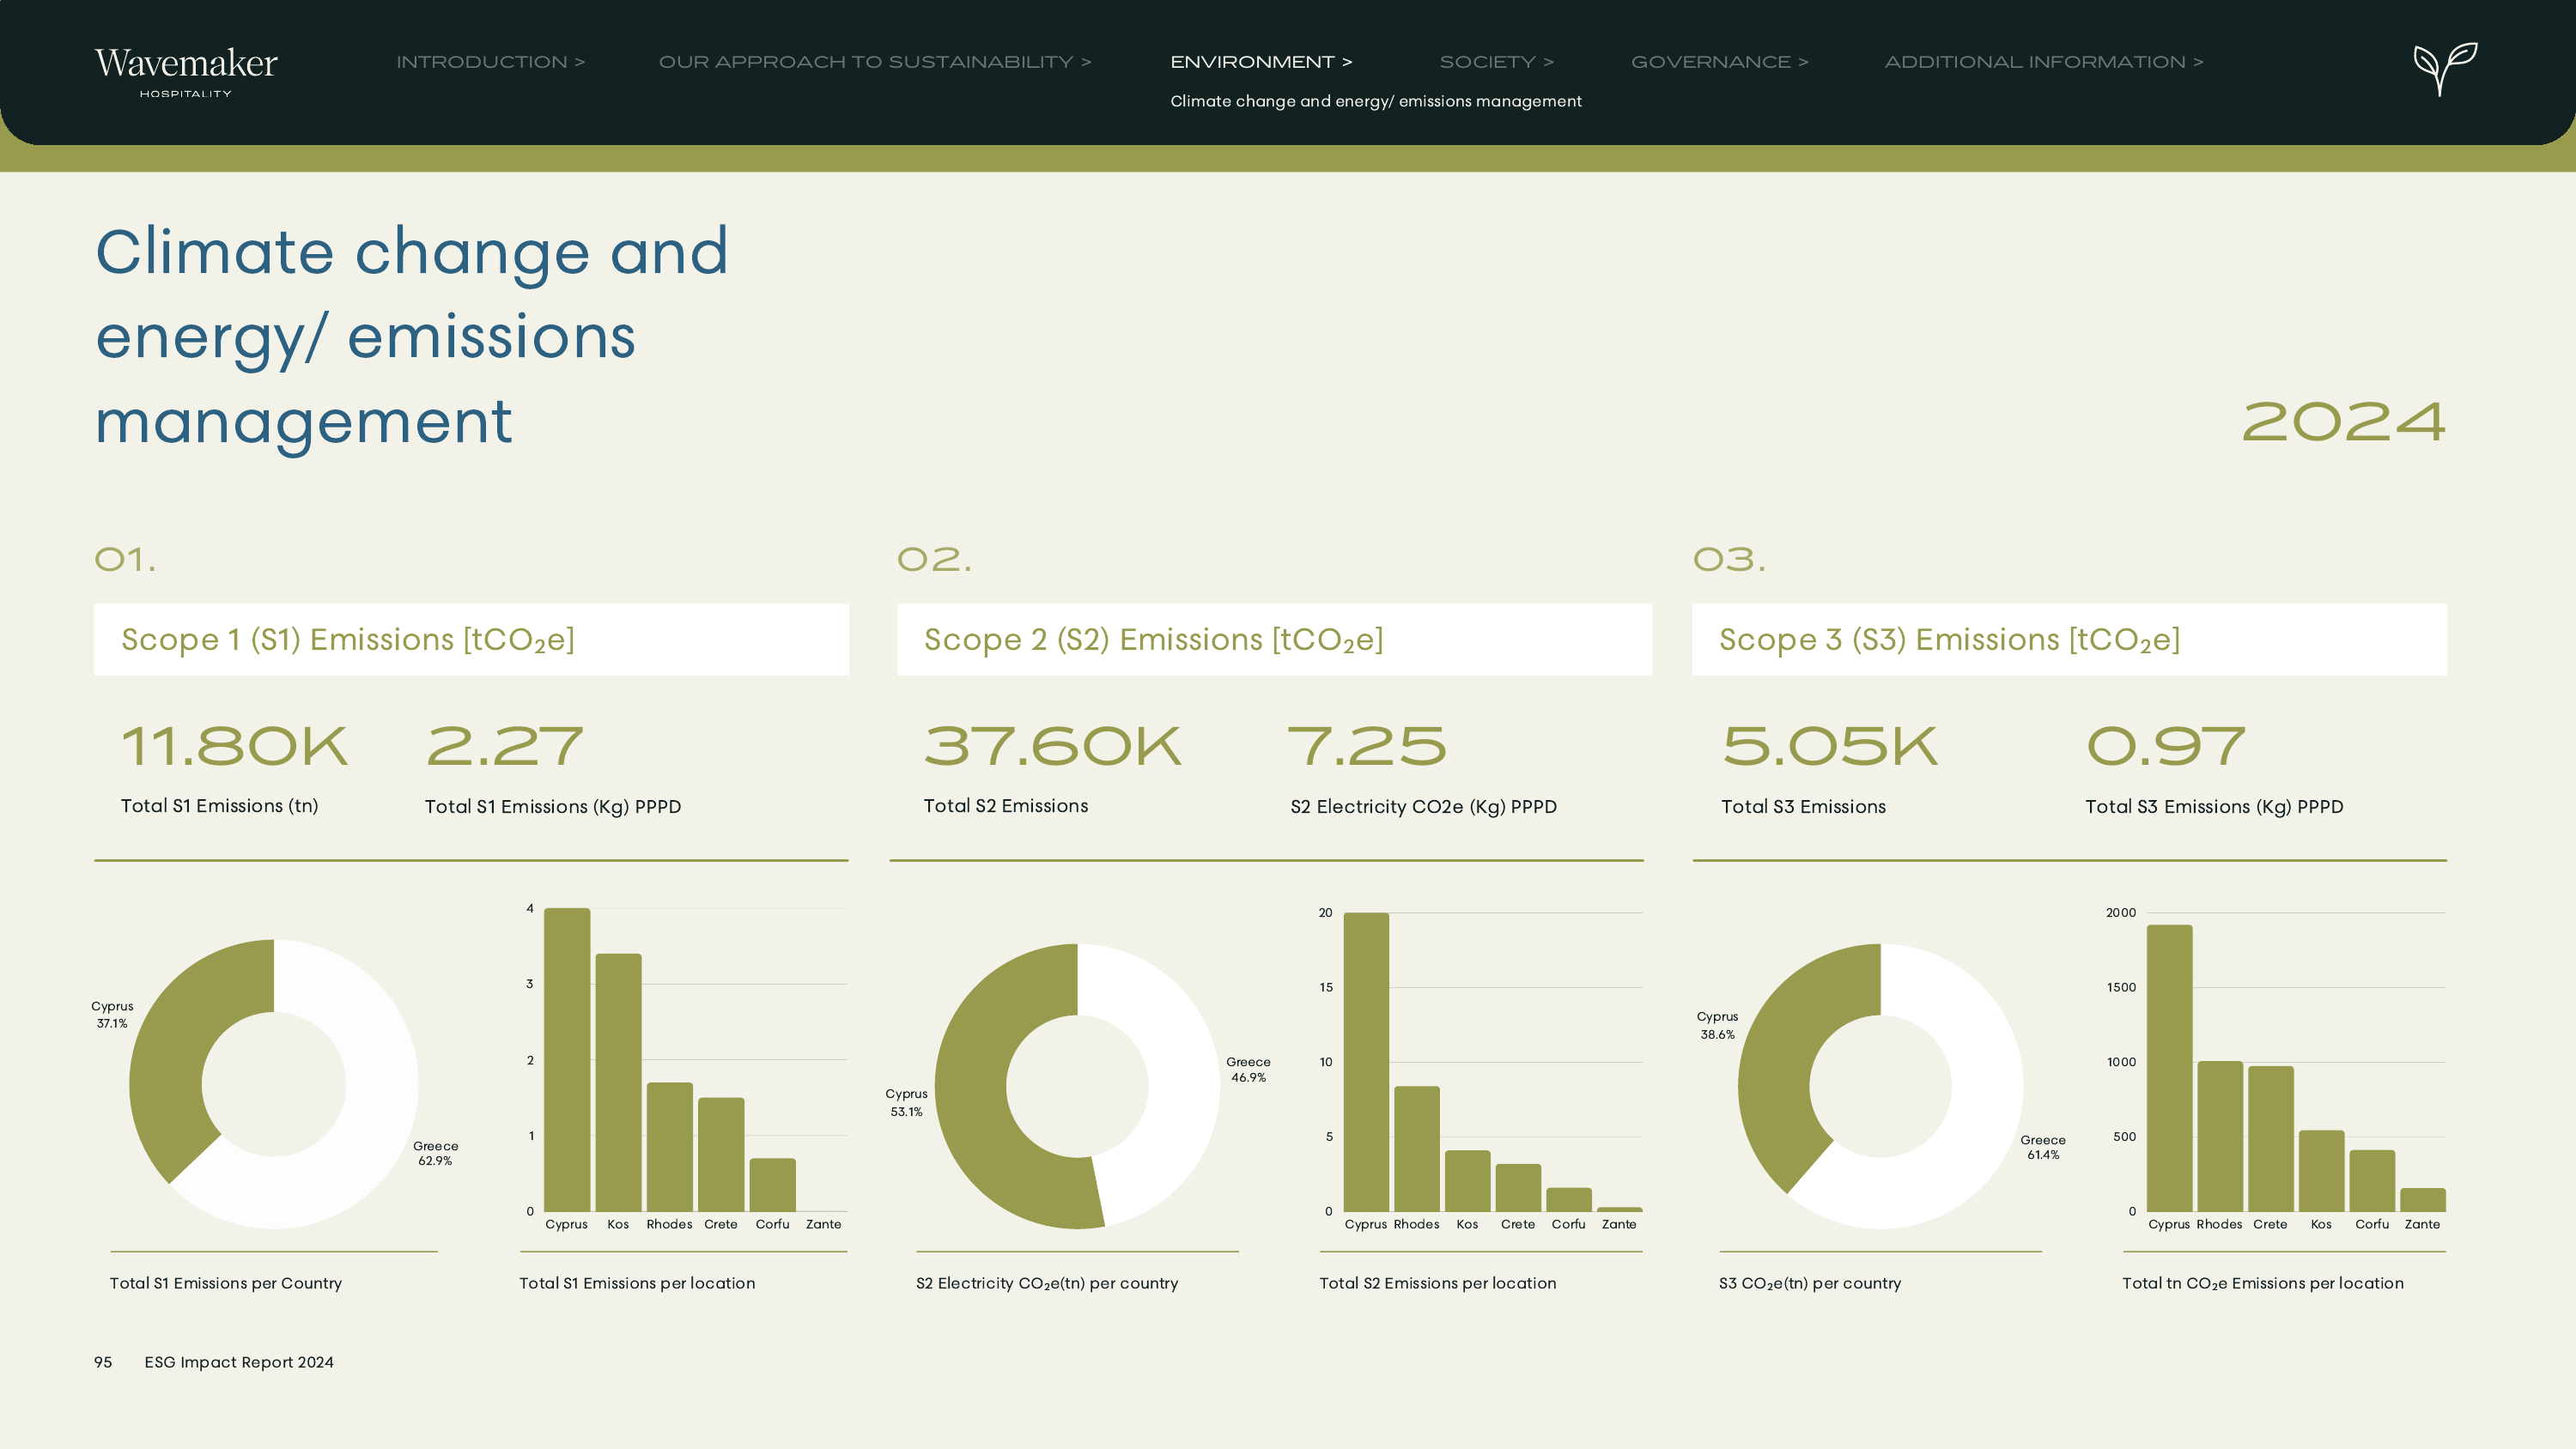Click the Wavemaker Hospitality logo

coord(186,72)
